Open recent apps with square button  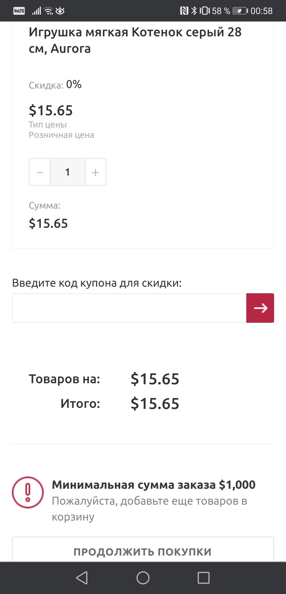tap(203, 578)
